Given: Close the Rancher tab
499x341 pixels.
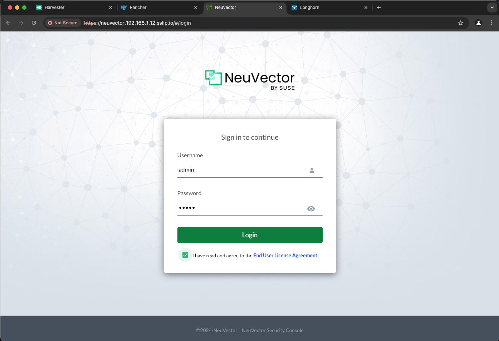Looking at the screenshot, I should (x=196, y=8).
